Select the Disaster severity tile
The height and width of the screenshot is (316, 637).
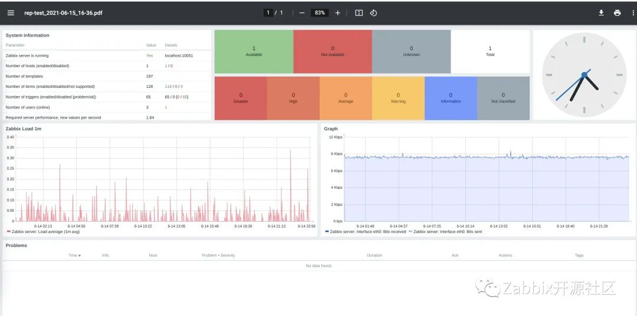tap(241, 98)
